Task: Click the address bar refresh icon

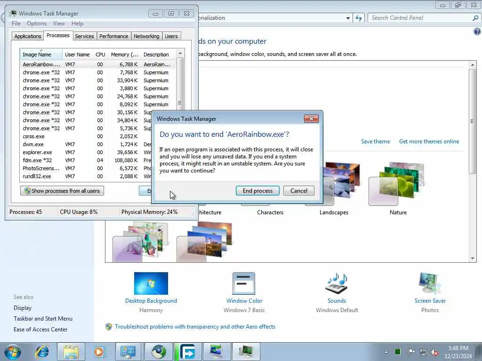Action: tap(359, 18)
